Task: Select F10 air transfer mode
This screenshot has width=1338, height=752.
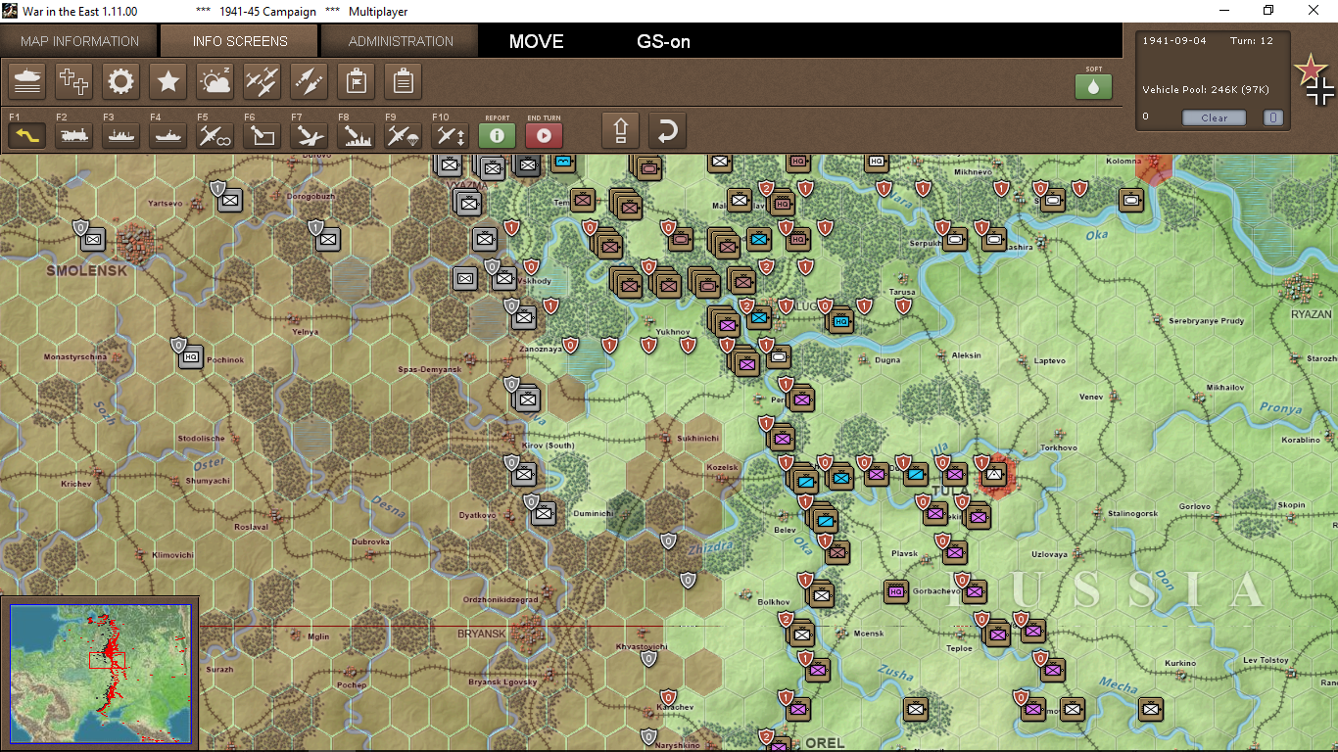Action: point(451,135)
